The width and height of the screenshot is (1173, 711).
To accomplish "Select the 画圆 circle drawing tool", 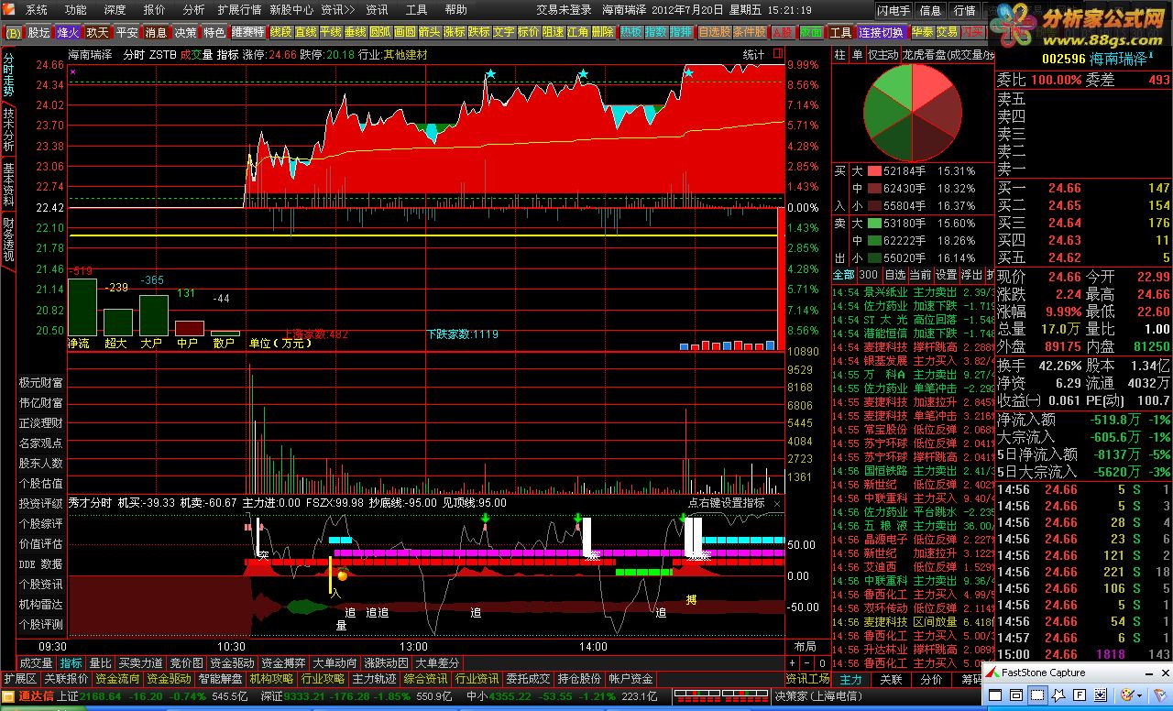I will 404,32.
